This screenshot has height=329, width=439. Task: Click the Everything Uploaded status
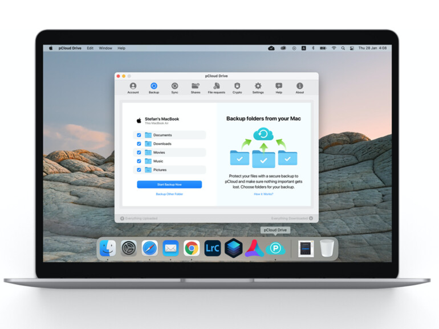click(139, 219)
